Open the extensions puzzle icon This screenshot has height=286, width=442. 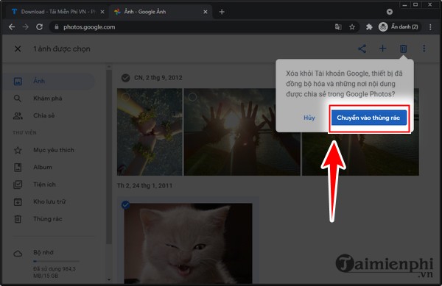(369, 27)
